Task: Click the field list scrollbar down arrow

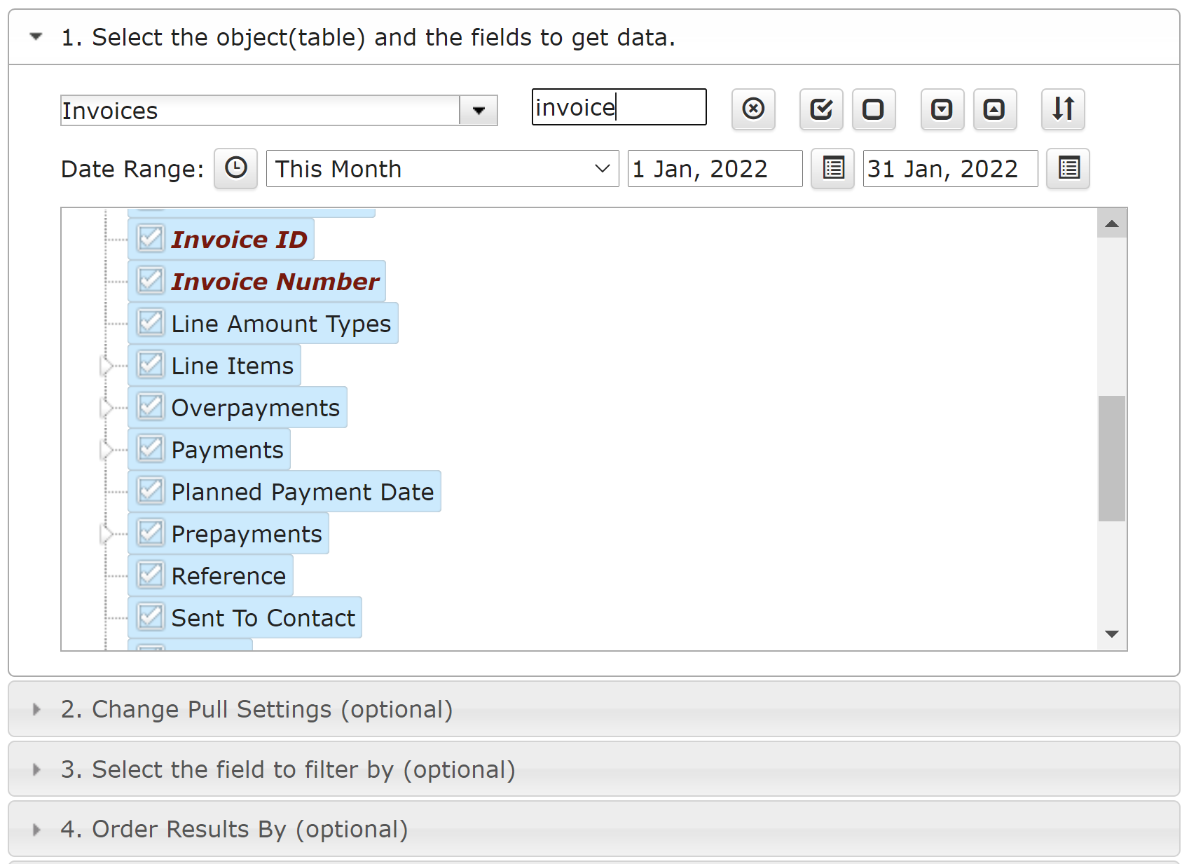Action: [1111, 634]
